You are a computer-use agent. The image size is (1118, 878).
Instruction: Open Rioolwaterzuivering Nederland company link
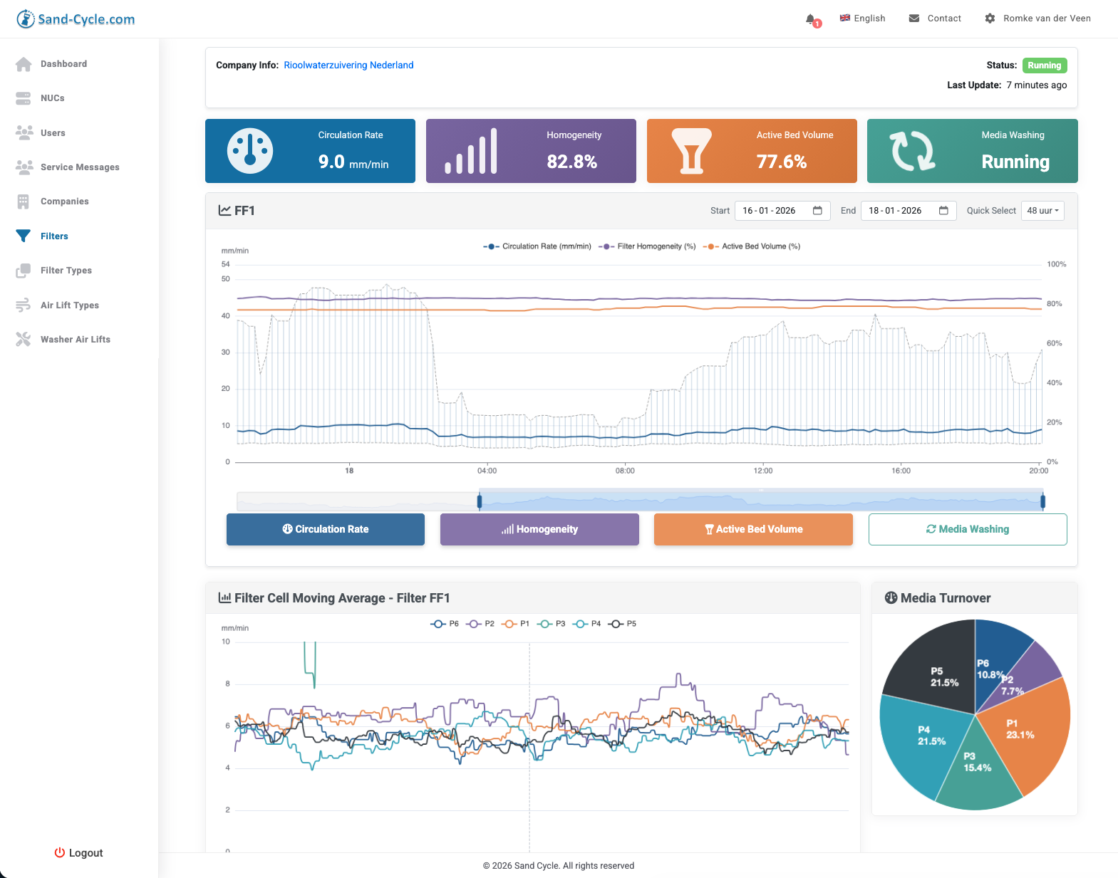(x=348, y=66)
